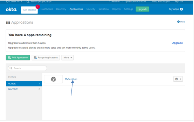
Task: Click the Assign Applications button
Action: [46, 58]
